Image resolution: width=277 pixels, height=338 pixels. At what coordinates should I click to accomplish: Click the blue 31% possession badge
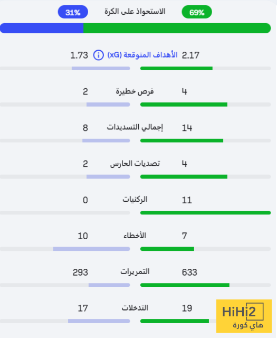click(73, 12)
